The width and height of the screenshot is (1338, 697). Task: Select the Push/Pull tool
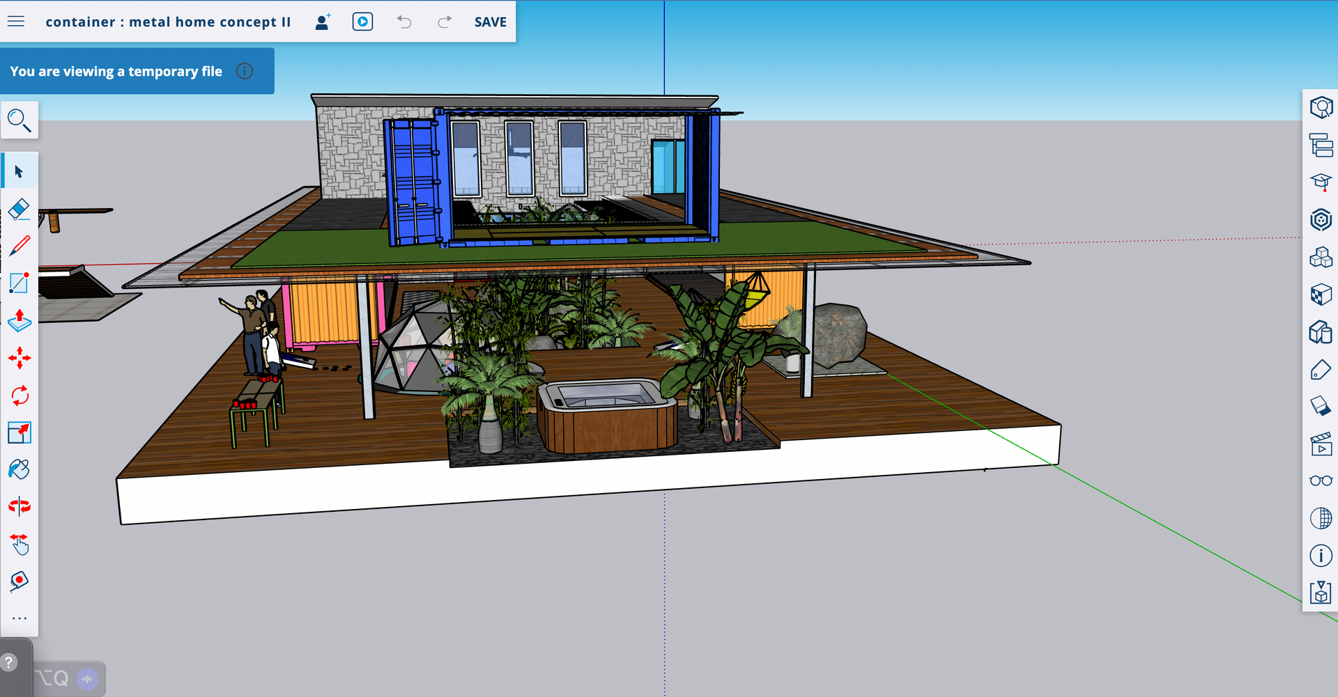tap(20, 320)
